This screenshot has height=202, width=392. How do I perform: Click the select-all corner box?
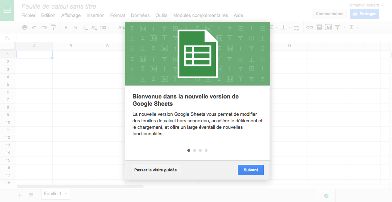click(x=8, y=46)
